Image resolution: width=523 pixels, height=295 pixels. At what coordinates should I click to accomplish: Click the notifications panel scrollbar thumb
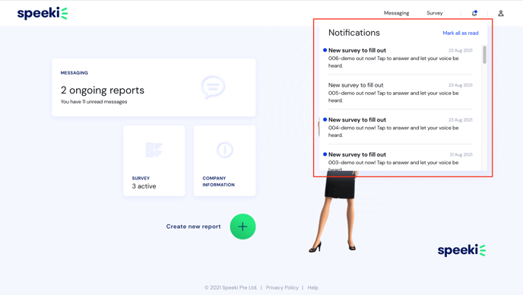point(484,55)
